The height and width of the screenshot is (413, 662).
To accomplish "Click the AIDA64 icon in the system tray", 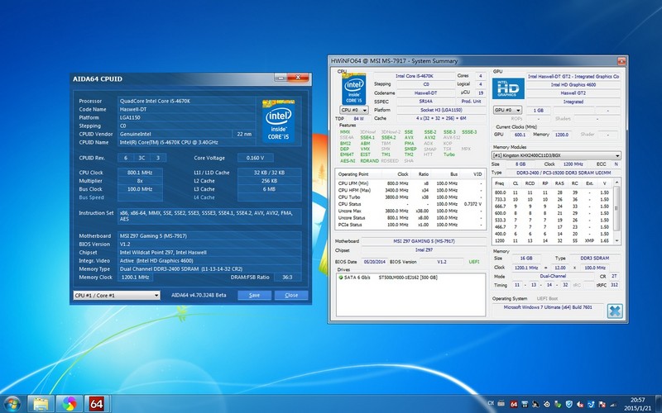I will click(x=514, y=403).
